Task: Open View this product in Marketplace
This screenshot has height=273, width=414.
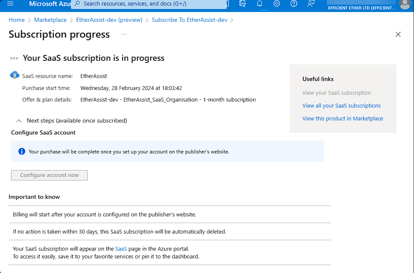Action: pyautogui.click(x=343, y=119)
